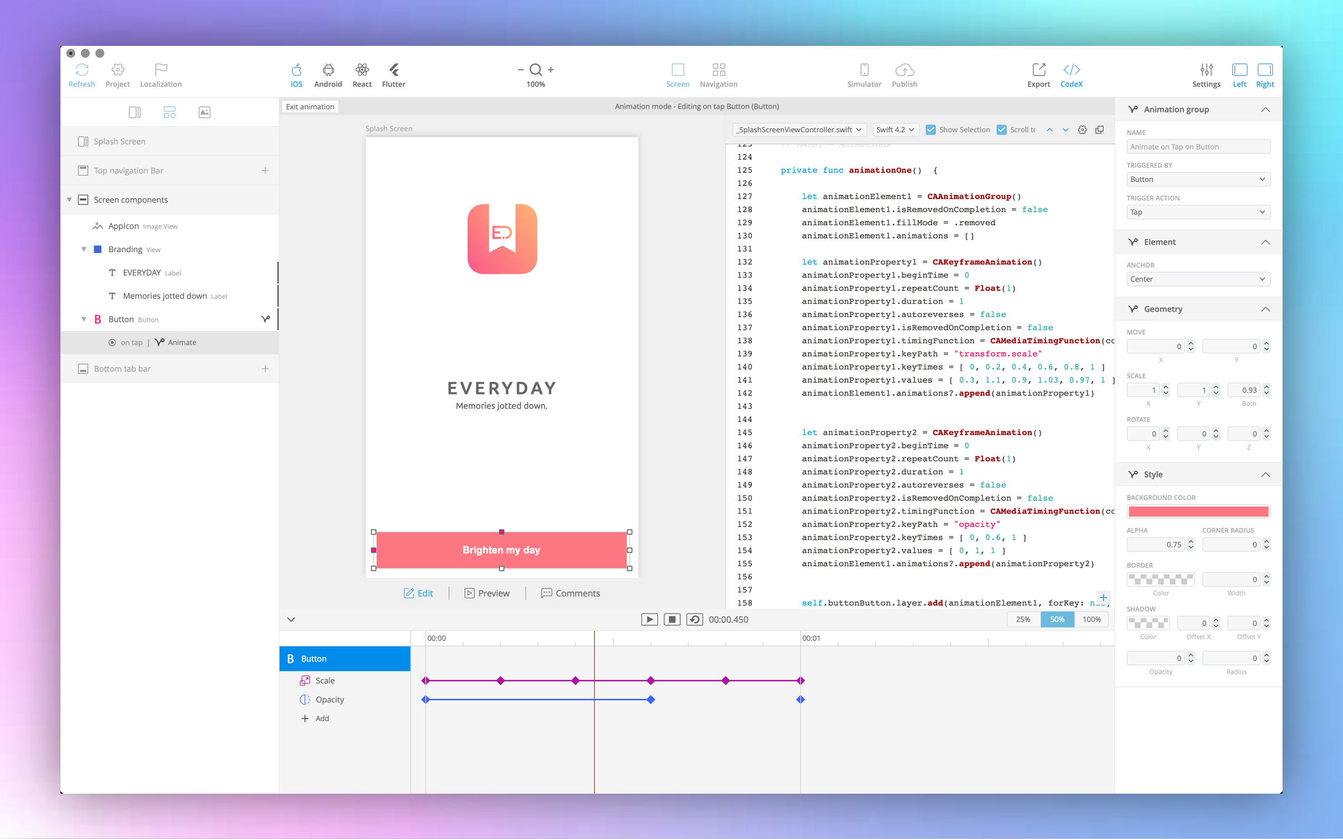Open the Swift 4.2 version dropdown
This screenshot has width=1343, height=839.
(x=895, y=130)
